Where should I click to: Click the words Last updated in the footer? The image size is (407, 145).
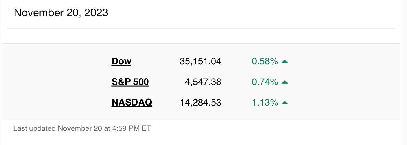35,129
